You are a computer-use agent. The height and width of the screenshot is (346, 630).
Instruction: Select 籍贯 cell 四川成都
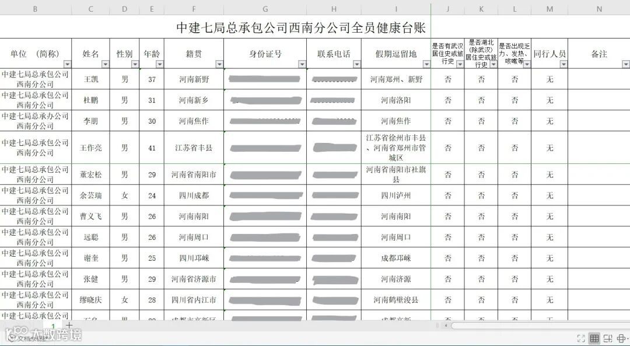click(194, 195)
